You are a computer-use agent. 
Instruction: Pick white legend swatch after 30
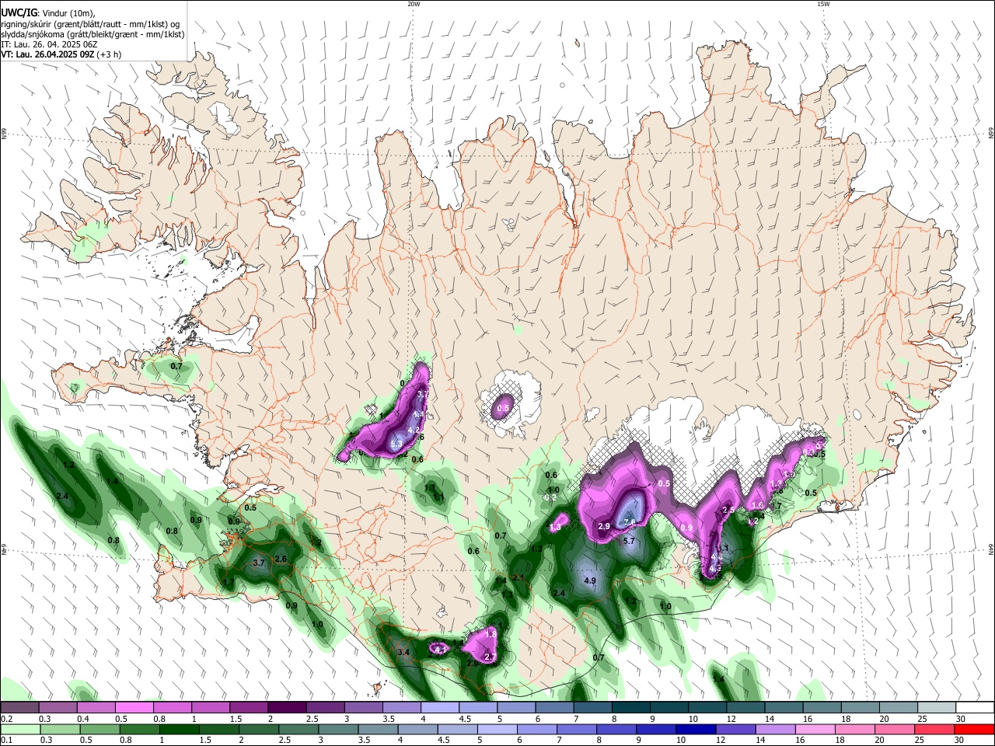(x=975, y=708)
